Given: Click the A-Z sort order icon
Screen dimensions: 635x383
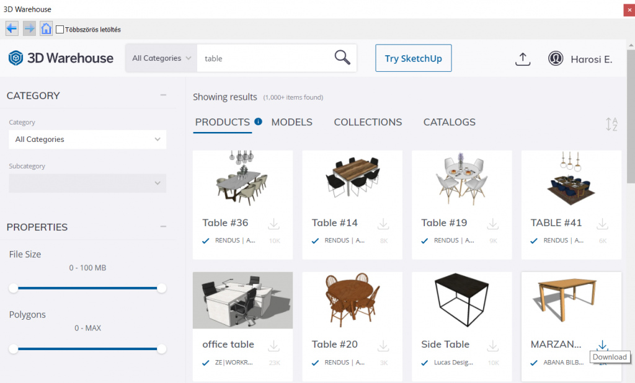Looking at the screenshot, I should [x=611, y=124].
